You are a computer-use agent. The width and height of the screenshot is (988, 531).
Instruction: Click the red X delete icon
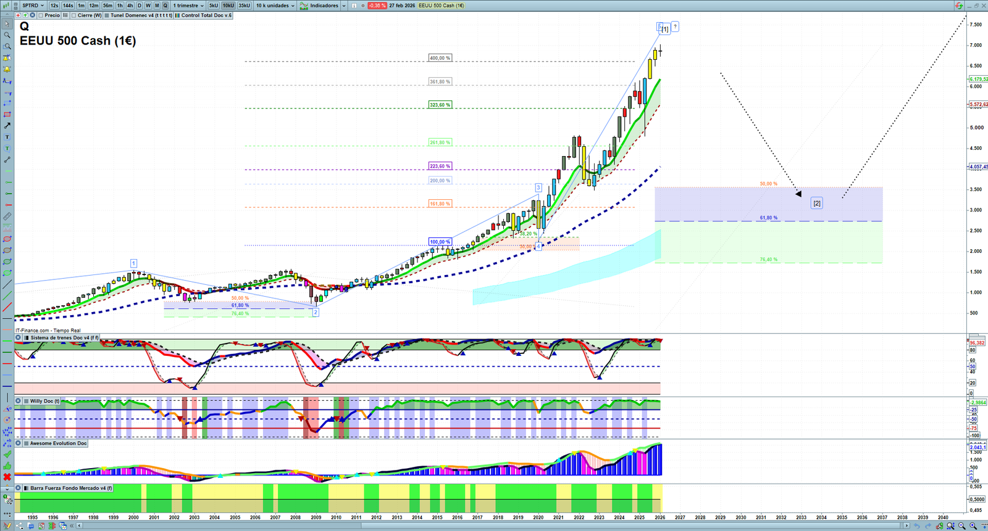coord(7,477)
